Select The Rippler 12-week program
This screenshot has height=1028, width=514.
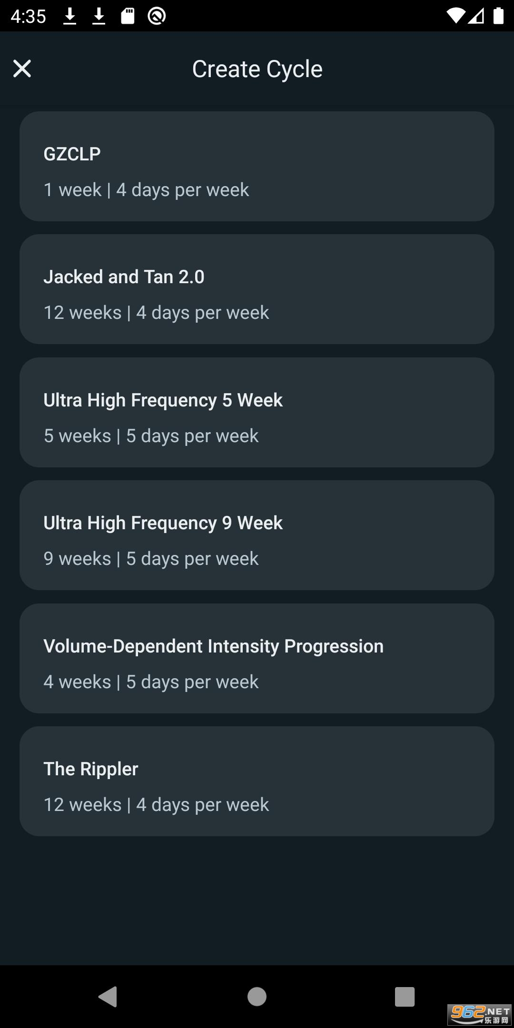(257, 781)
